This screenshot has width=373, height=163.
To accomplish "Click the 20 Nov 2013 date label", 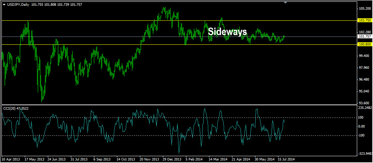I will tap(149, 159).
